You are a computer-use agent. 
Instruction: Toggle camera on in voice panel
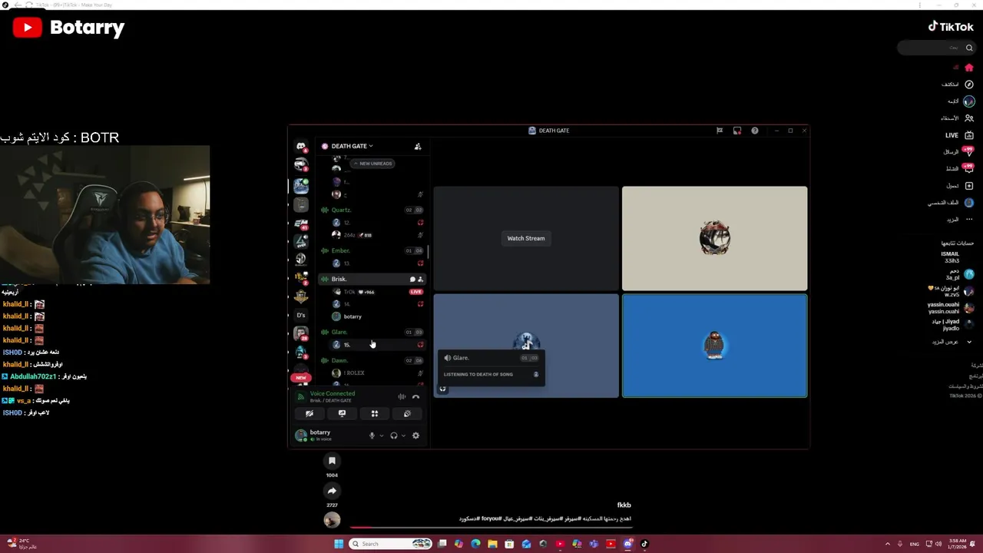(x=309, y=413)
